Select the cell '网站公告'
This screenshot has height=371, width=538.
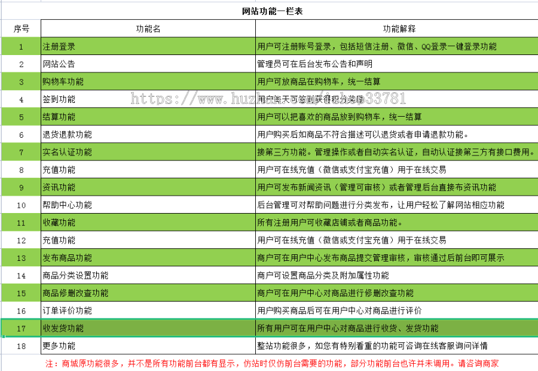[x=148, y=64]
